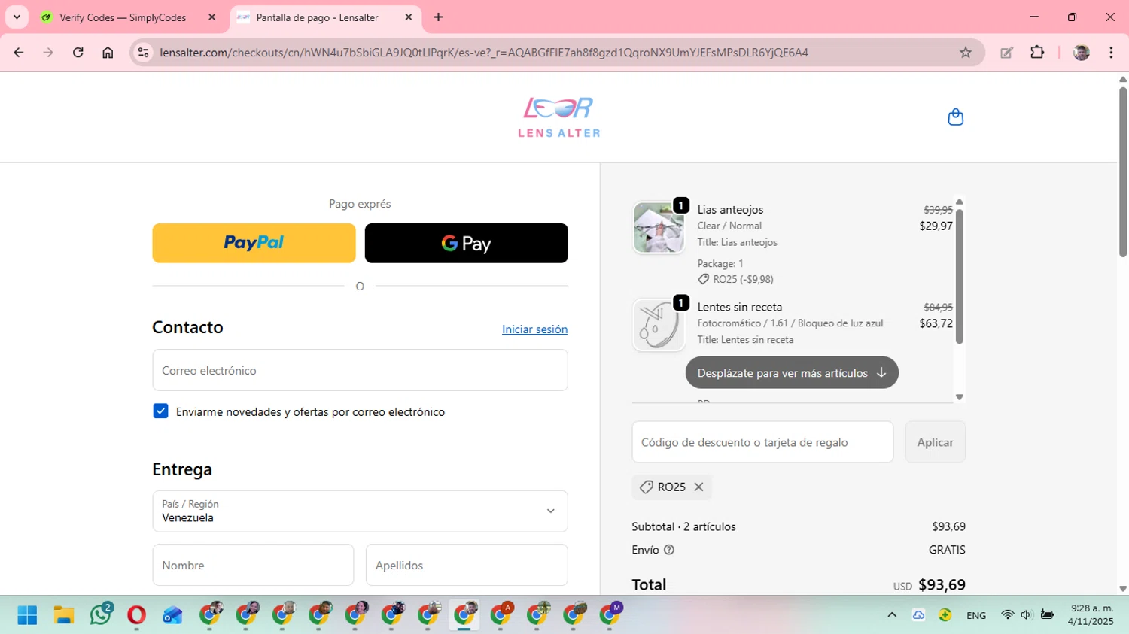The image size is (1129, 634).
Task: Remove the RO25 discount code
Action: click(x=698, y=487)
